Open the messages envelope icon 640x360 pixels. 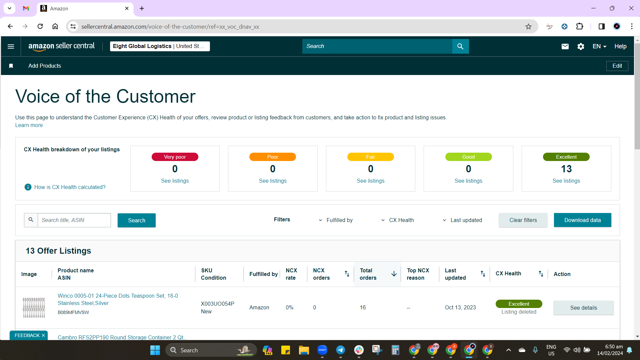pos(565,46)
